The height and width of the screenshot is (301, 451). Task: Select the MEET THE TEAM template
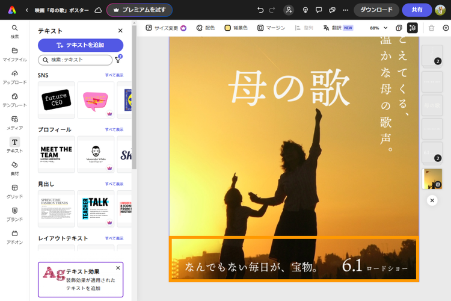57,154
